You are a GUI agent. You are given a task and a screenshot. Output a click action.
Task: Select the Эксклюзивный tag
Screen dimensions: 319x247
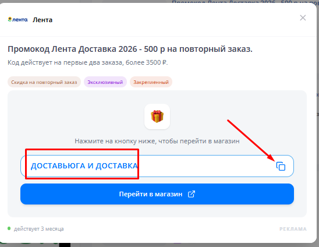pos(105,82)
